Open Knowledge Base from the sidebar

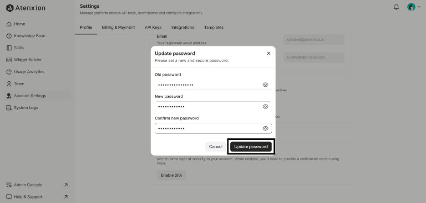point(26,36)
